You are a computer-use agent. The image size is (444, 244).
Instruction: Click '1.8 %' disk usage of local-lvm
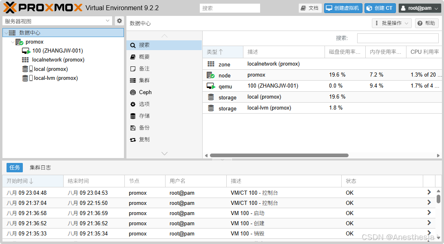click(x=336, y=108)
